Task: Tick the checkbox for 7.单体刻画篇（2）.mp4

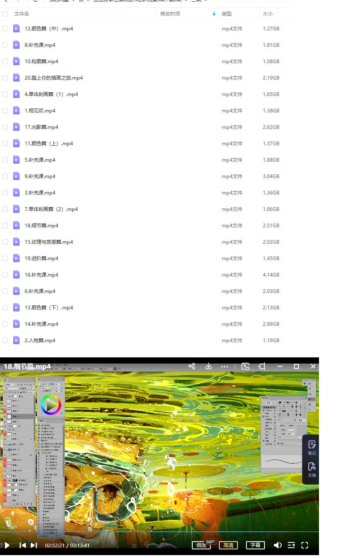Action: [5, 209]
